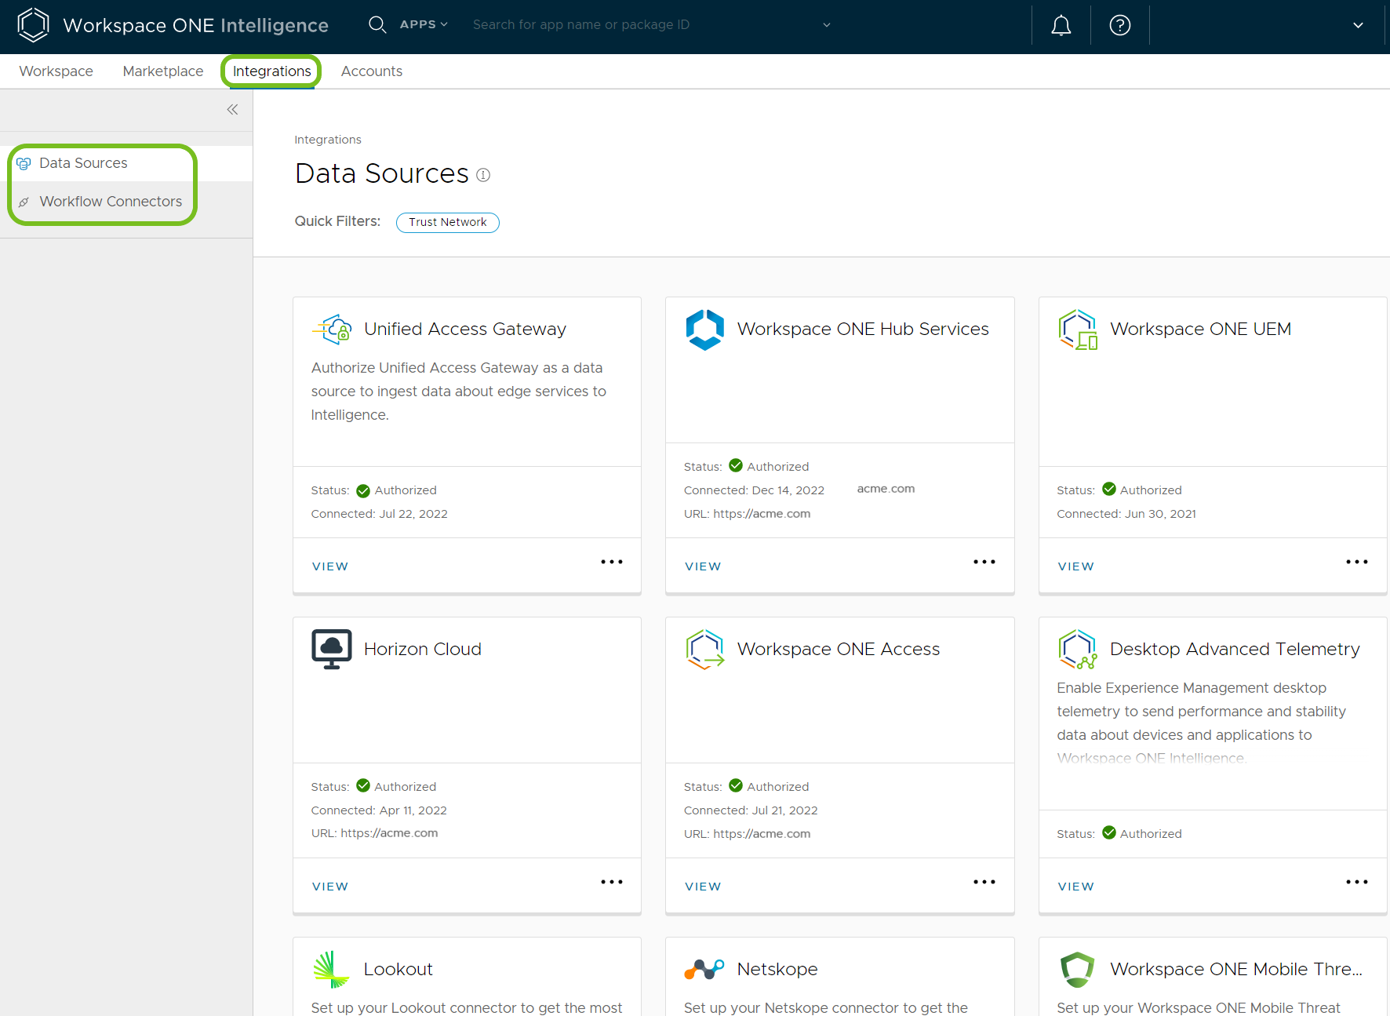
Task: Click VIEW on Horizon Cloud card
Action: tap(330, 887)
